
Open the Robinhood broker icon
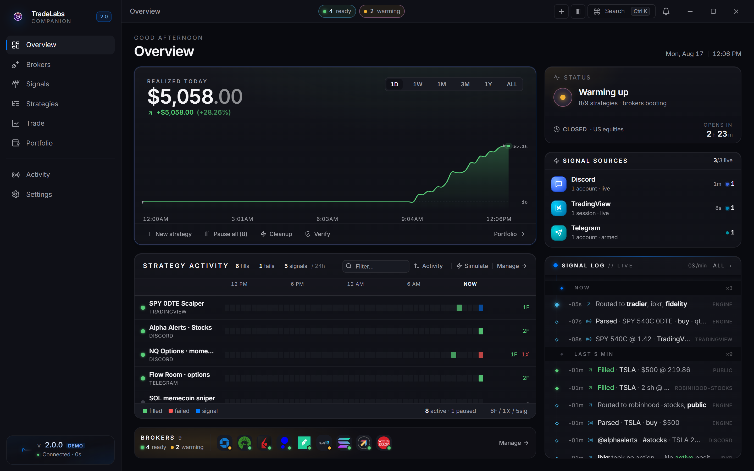click(304, 443)
